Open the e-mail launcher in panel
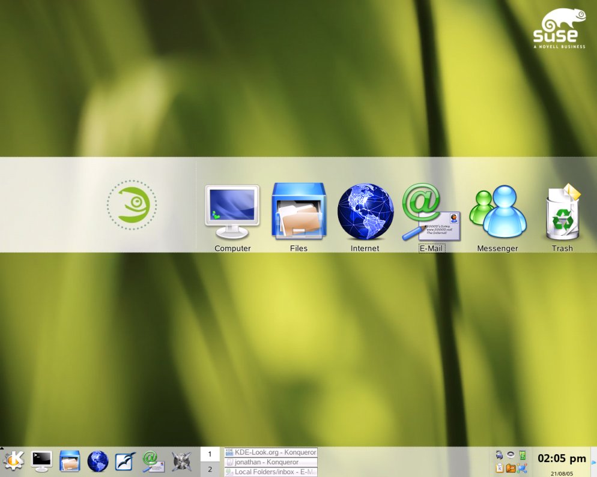This screenshot has height=477, width=597. (x=153, y=461)
